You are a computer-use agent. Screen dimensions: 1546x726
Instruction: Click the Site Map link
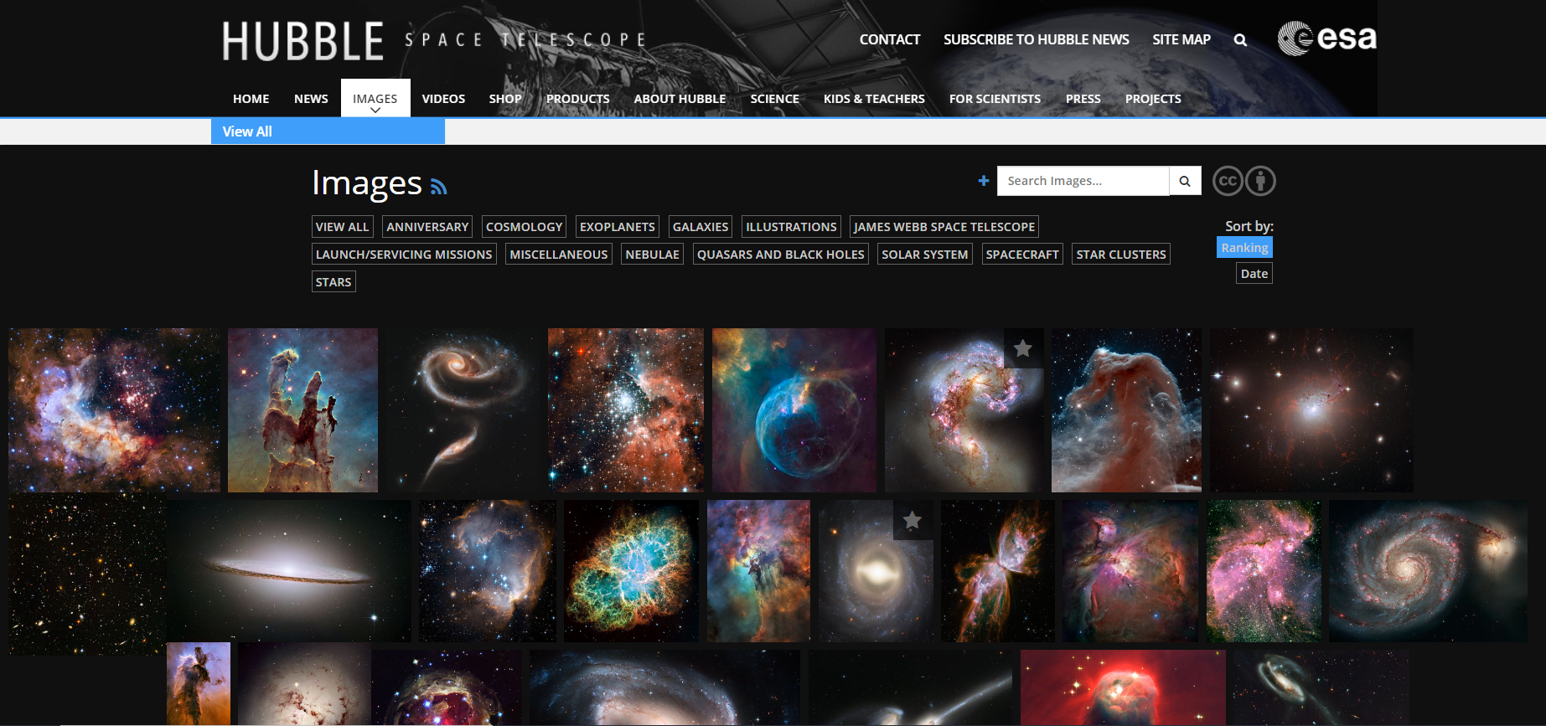[1181, 39]
